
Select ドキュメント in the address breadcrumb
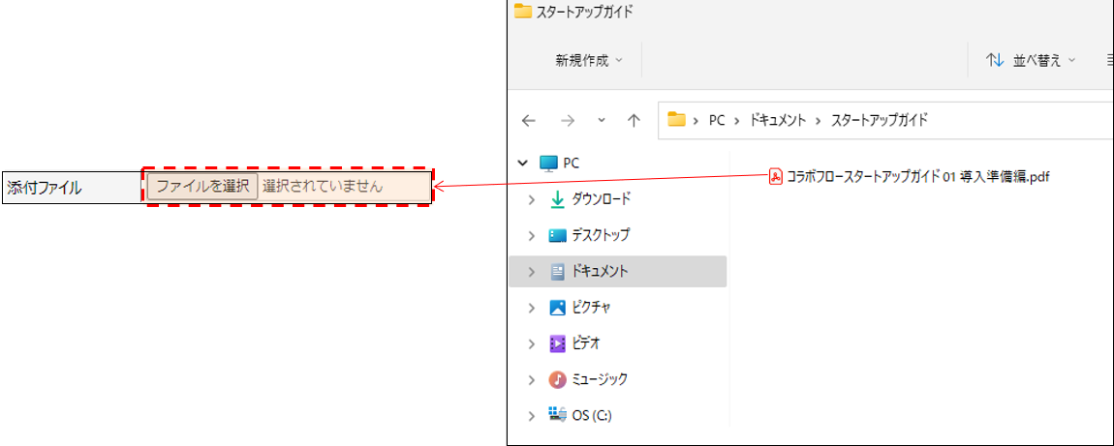778,120
